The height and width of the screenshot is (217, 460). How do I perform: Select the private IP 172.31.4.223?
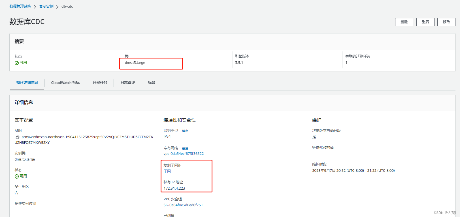174,188
